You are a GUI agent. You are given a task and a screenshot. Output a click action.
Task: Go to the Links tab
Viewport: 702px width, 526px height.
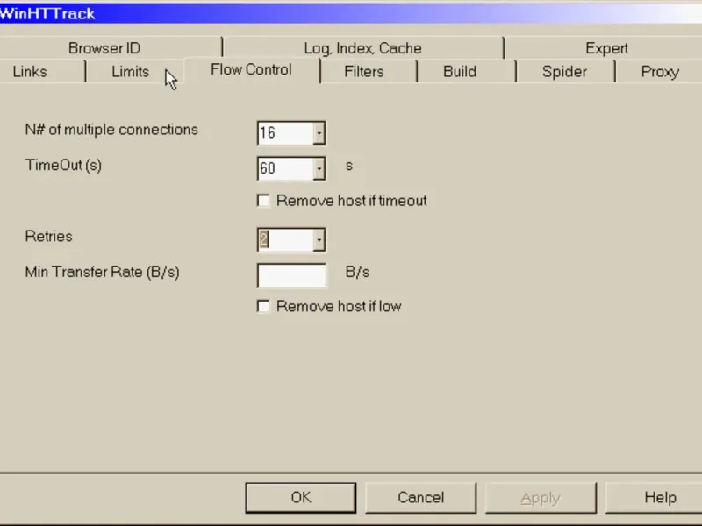30,72
